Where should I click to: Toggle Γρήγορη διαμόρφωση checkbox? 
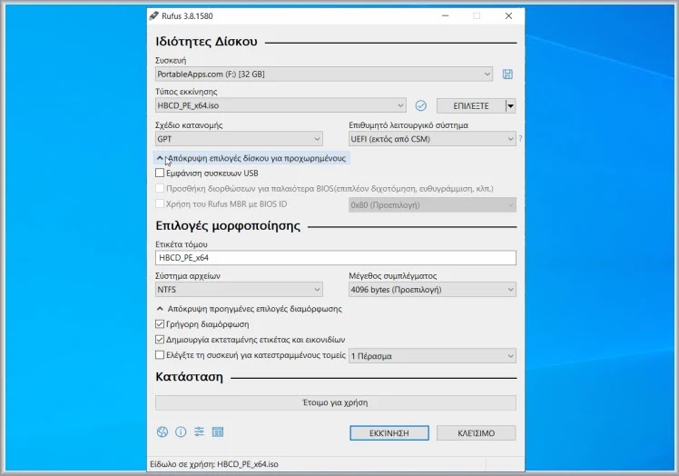[x=160, y=323]
